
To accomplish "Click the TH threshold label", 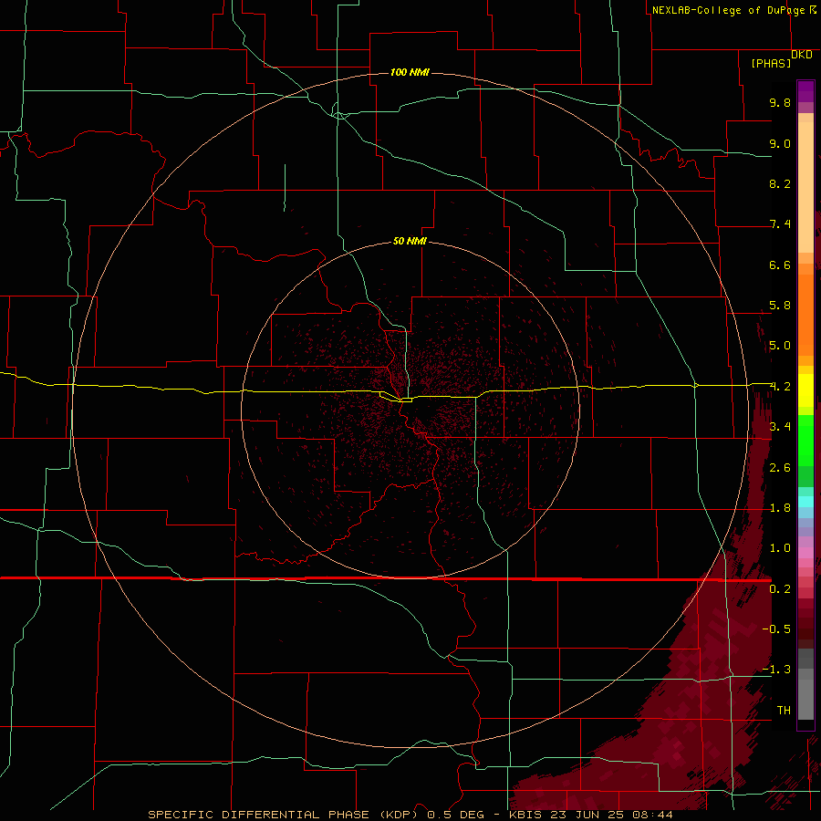I will point(784,711).
